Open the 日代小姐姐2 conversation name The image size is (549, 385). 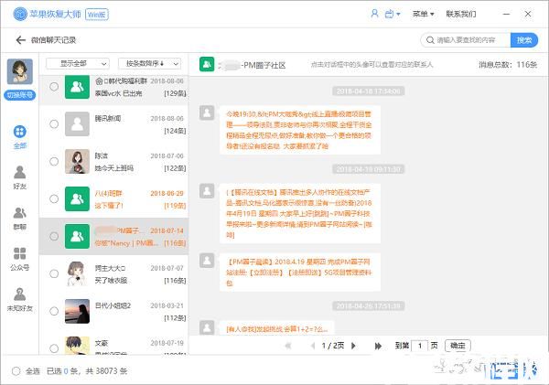(113, 305)
